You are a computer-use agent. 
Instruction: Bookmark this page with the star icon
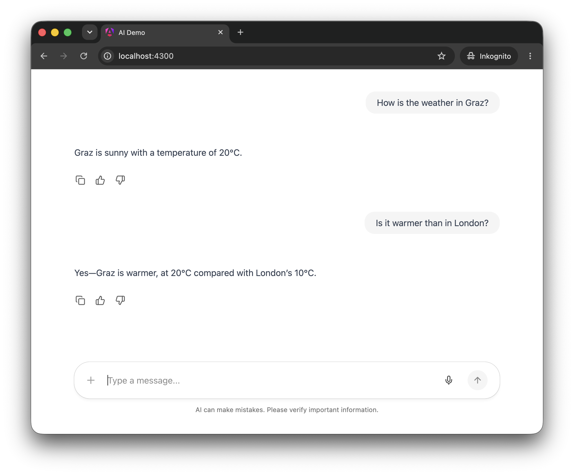pos(442,56)
